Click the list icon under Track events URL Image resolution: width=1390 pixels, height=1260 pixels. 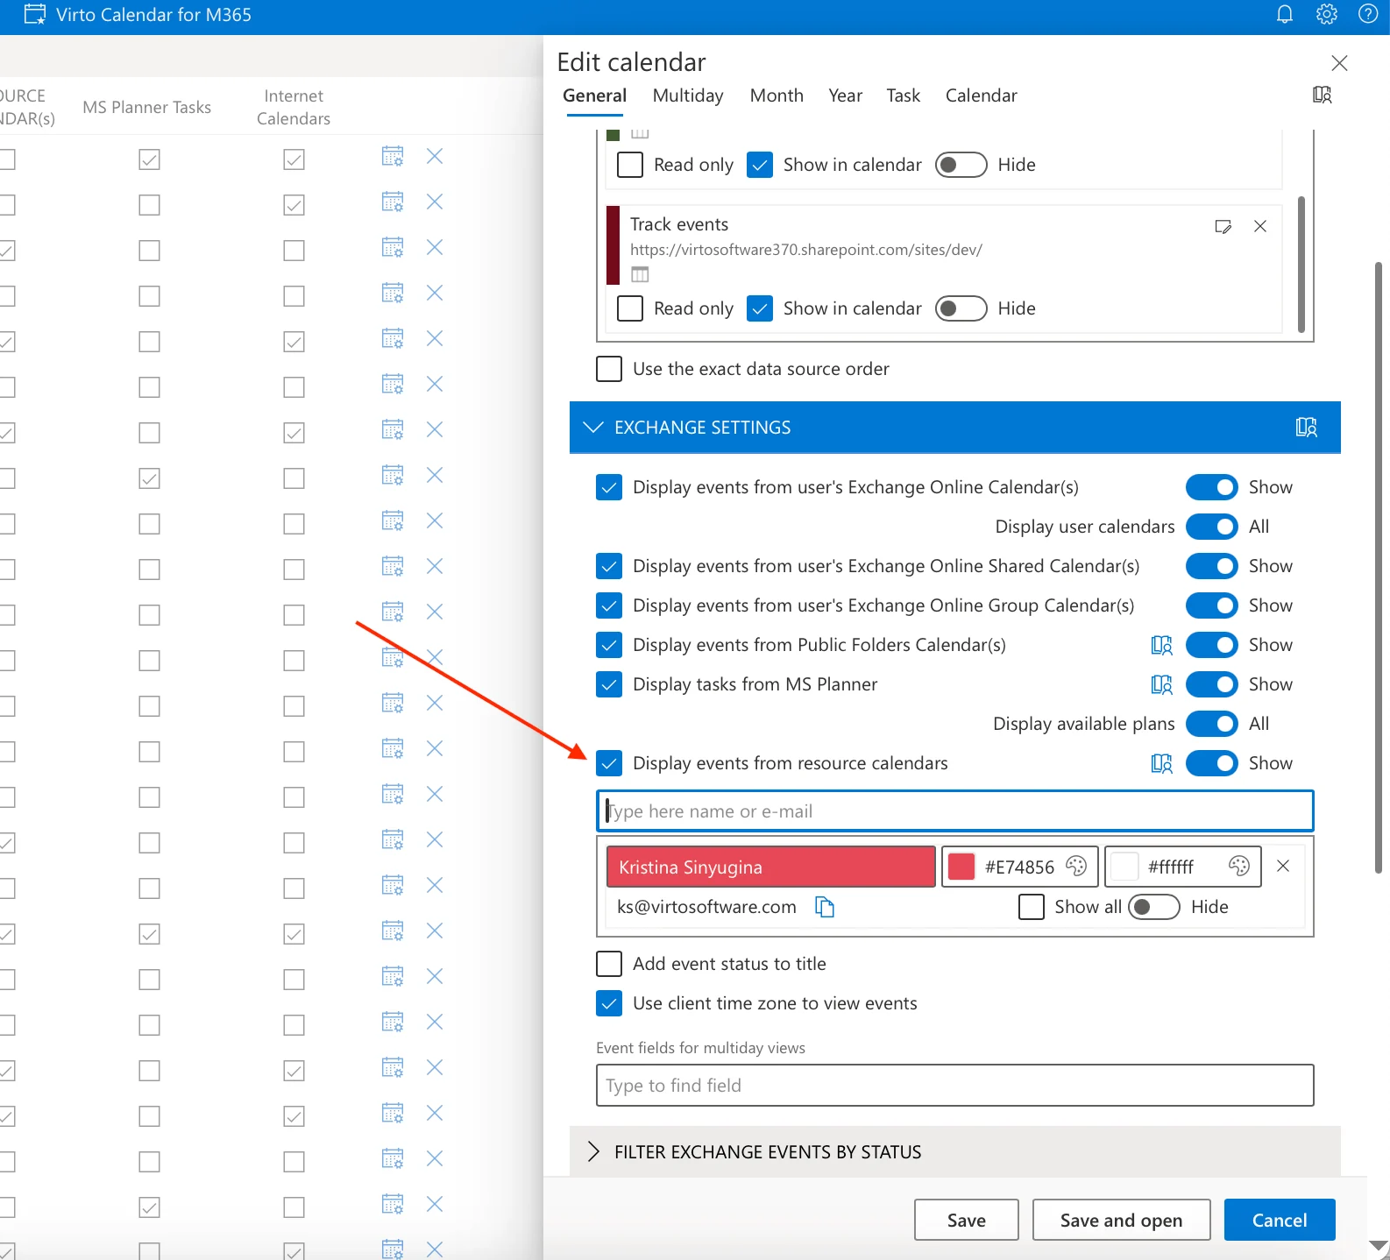(x=641, y=274)
